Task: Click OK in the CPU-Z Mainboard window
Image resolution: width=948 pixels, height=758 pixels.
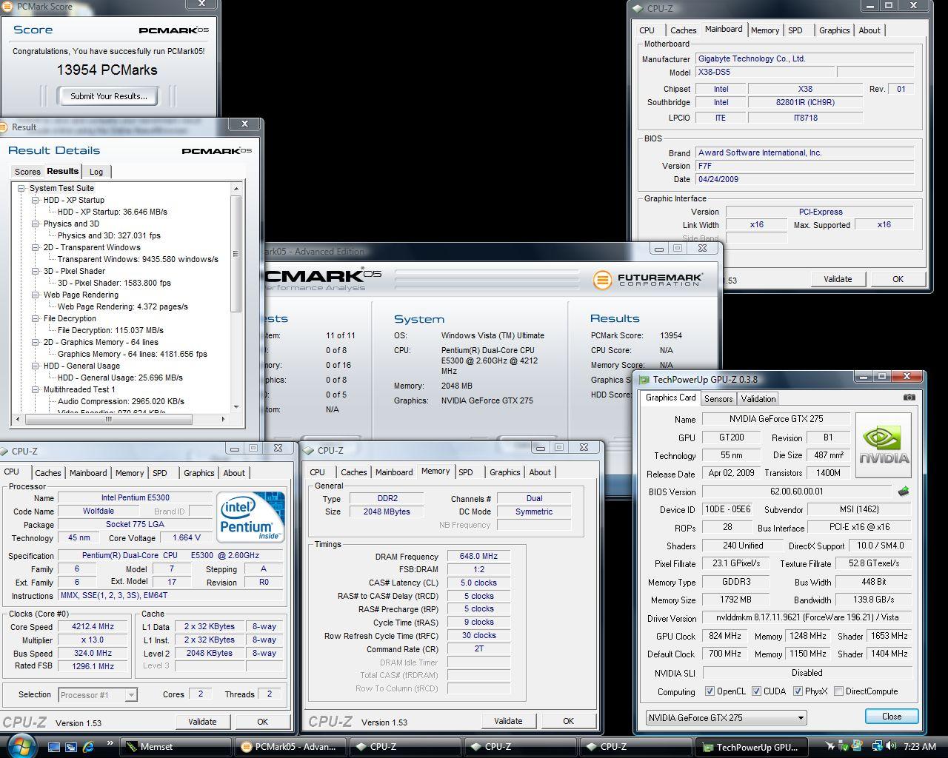Action: point(898,279)
